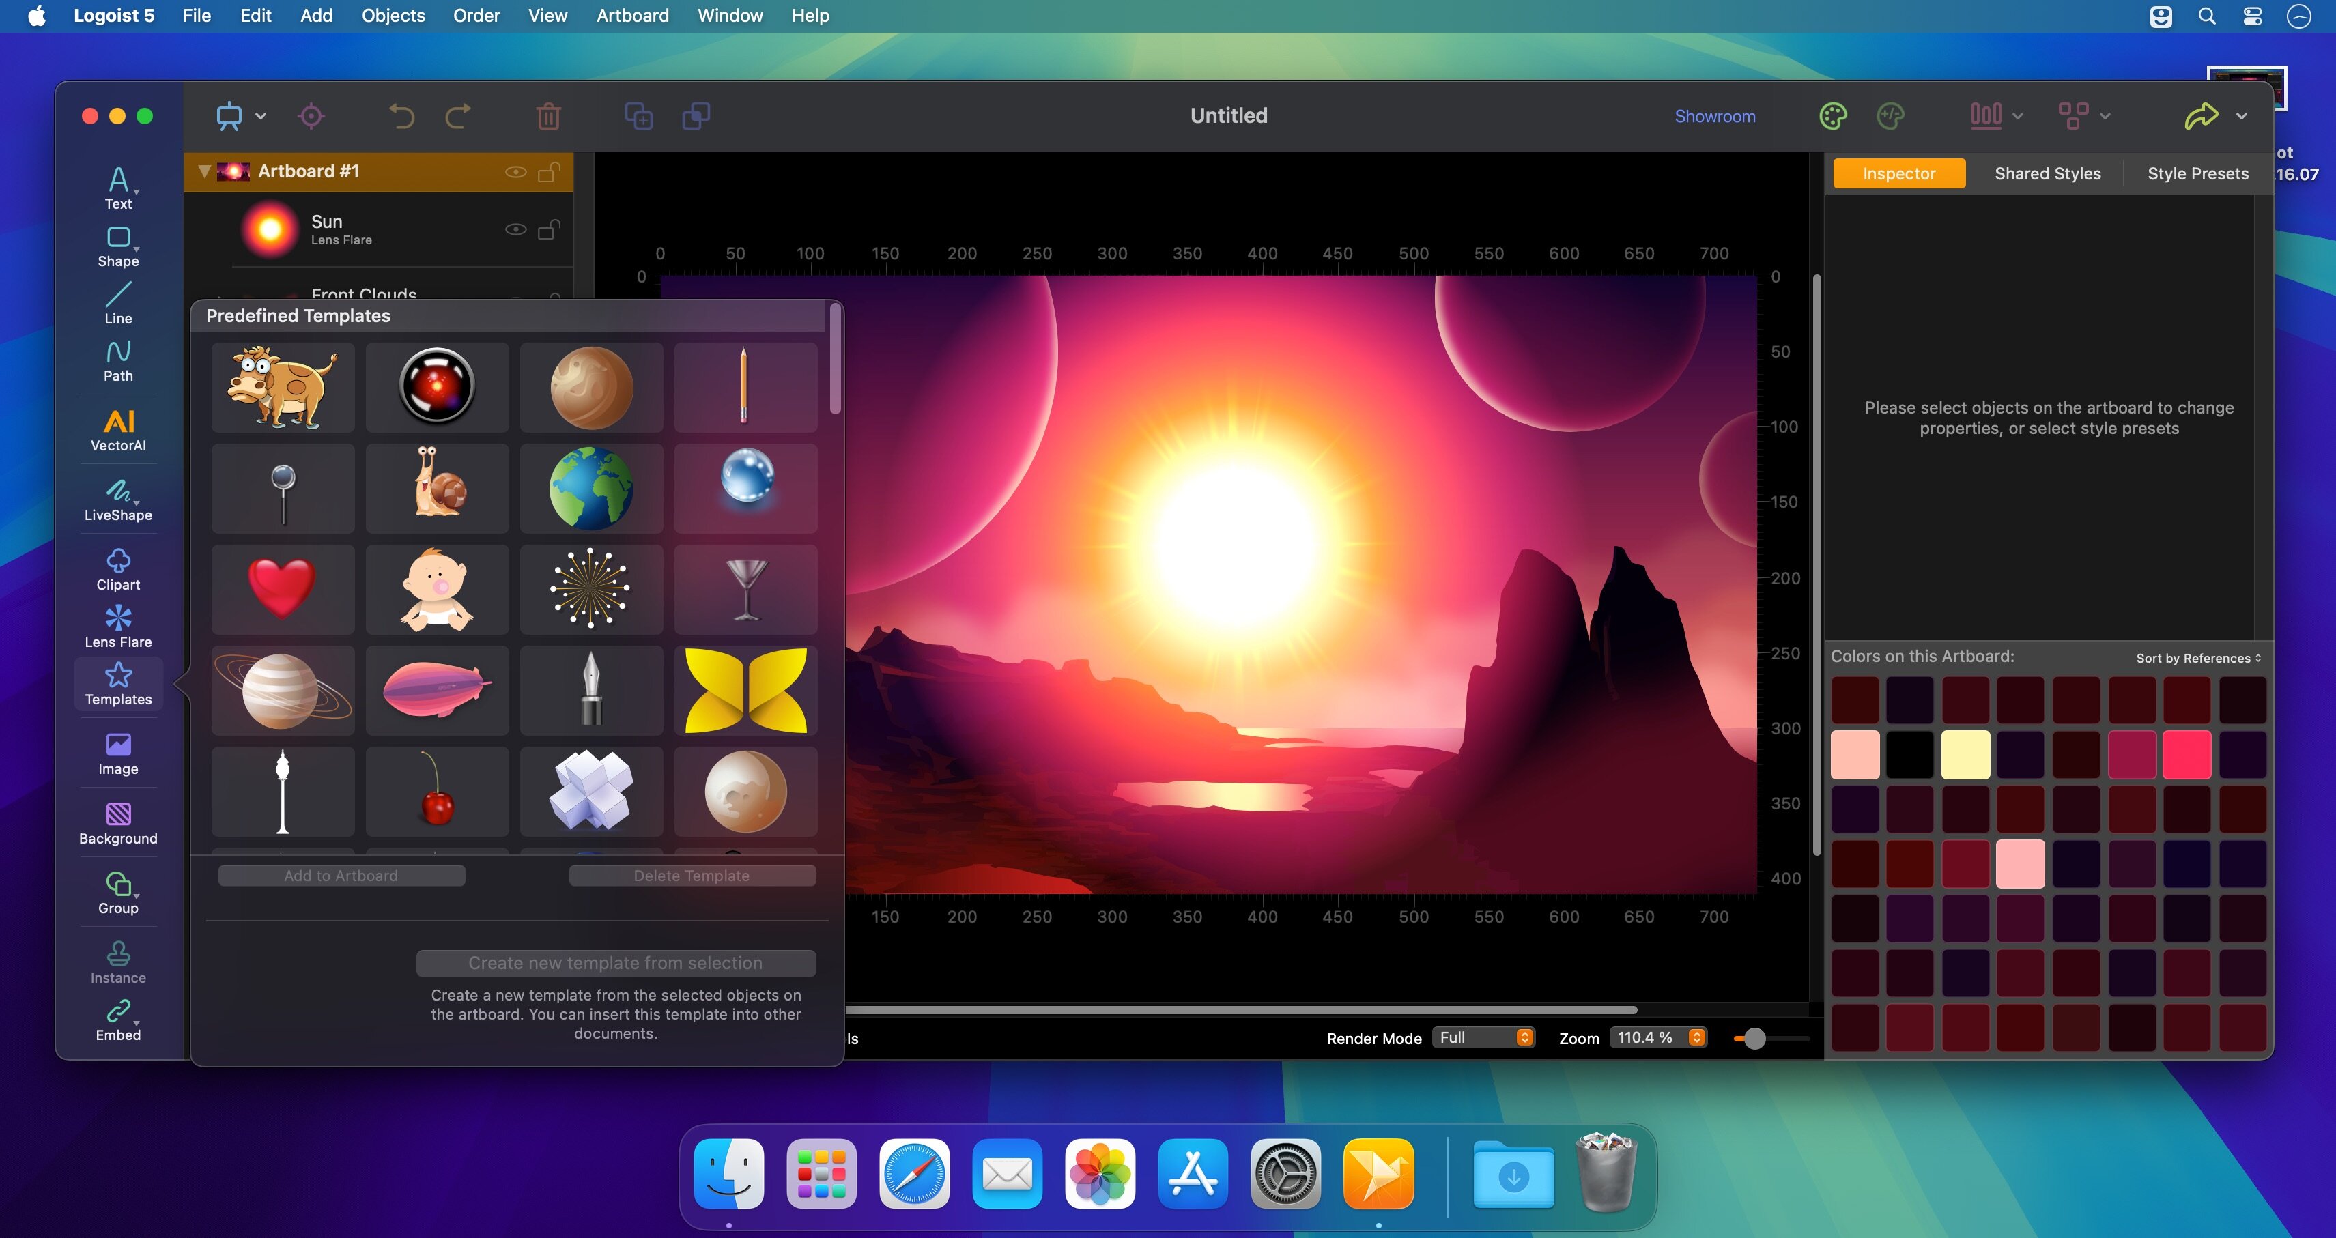The width and height of the screenshot is (2336, 1238).
Task: Open Sort by References dropdown
Action: click(x=2197, y=658)
